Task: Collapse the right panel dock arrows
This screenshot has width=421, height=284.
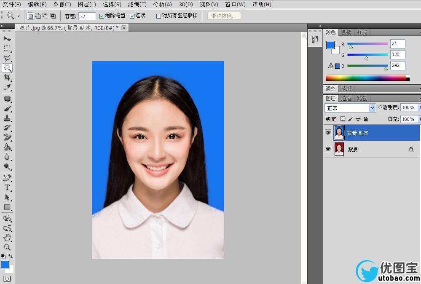Action: [x=319, y=26]
